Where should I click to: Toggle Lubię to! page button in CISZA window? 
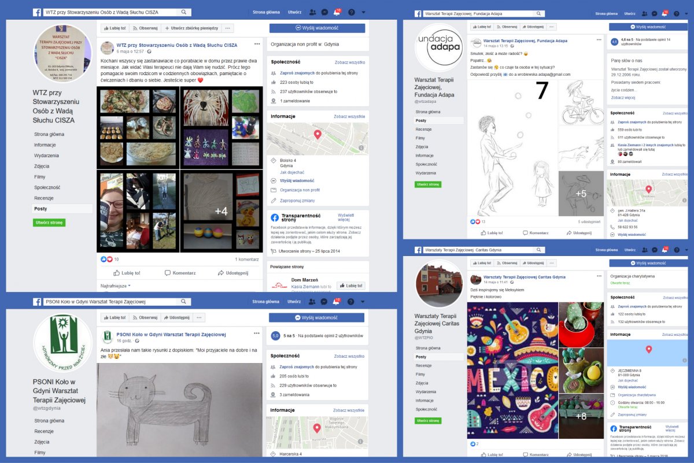(x=115, y=28)
